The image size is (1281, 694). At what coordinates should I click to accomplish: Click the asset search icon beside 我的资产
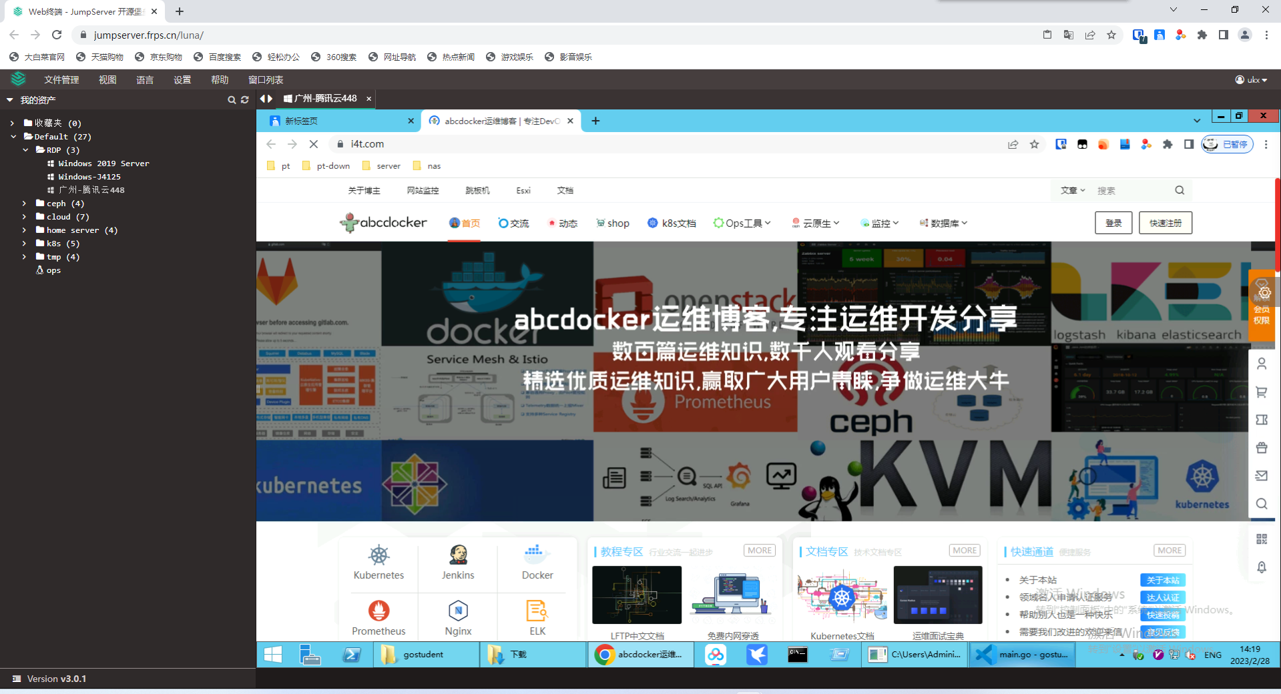point(232,99)
